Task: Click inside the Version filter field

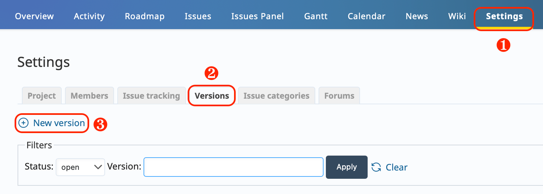Action: click(x=233, y=167)
